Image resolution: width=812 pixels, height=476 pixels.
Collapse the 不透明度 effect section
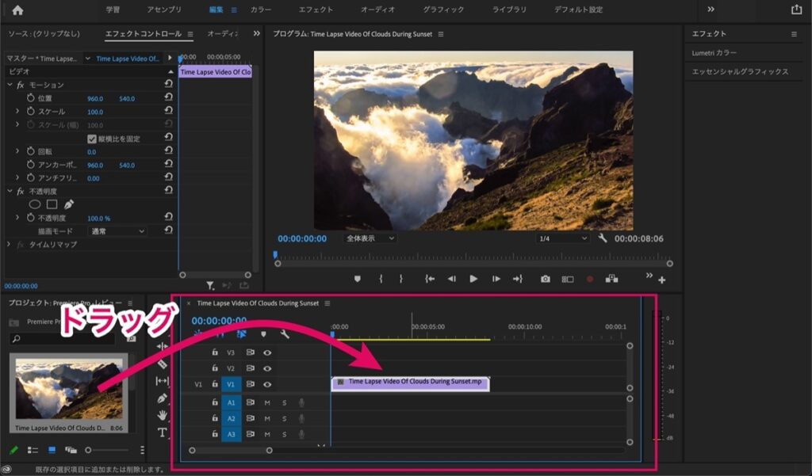10,191
